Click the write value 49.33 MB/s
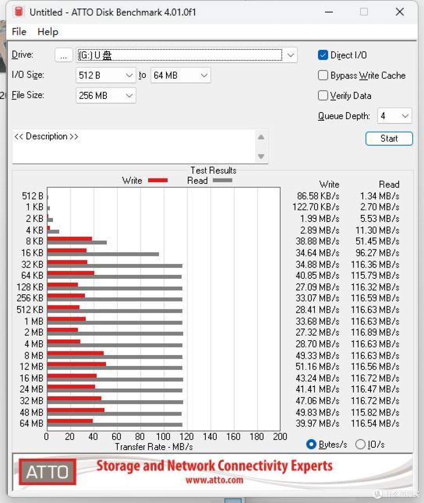The image size is (424, 503). coord(318,356)
